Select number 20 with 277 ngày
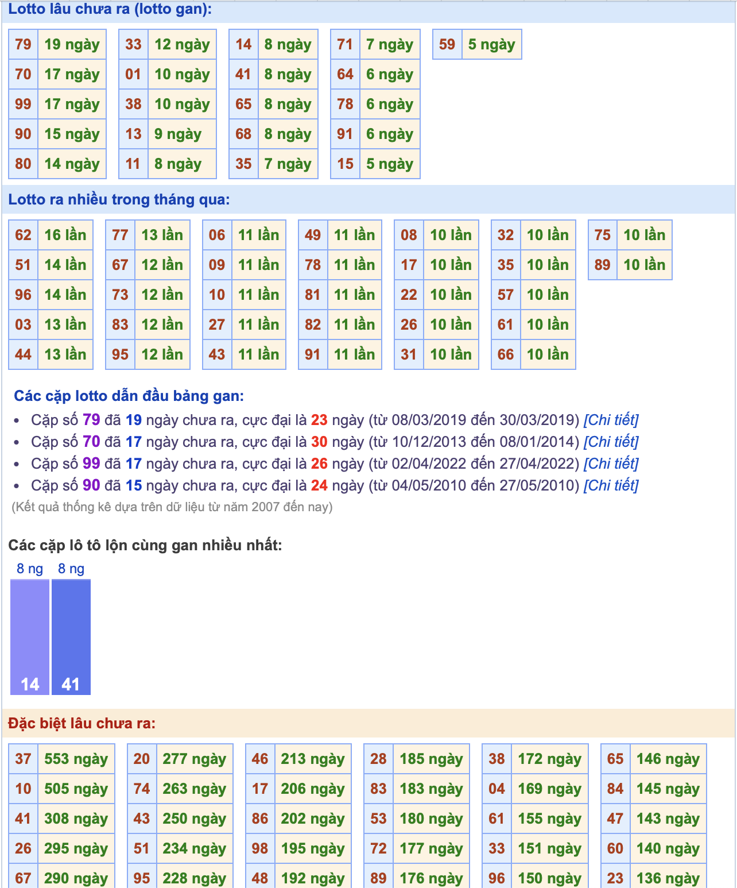 click(x=142, y=759)
